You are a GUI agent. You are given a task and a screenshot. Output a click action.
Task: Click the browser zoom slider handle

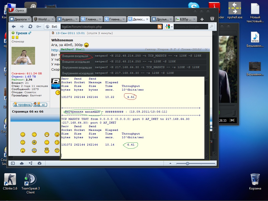point(187,163)
